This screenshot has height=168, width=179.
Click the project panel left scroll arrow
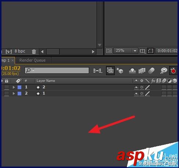[x=42, y=52]
